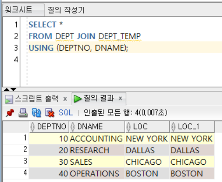Select NEW YORK in the LOC_1 column

[x=192, y=139]
